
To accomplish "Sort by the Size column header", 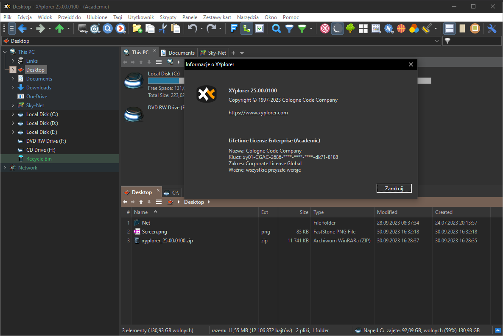I will 294,212.
